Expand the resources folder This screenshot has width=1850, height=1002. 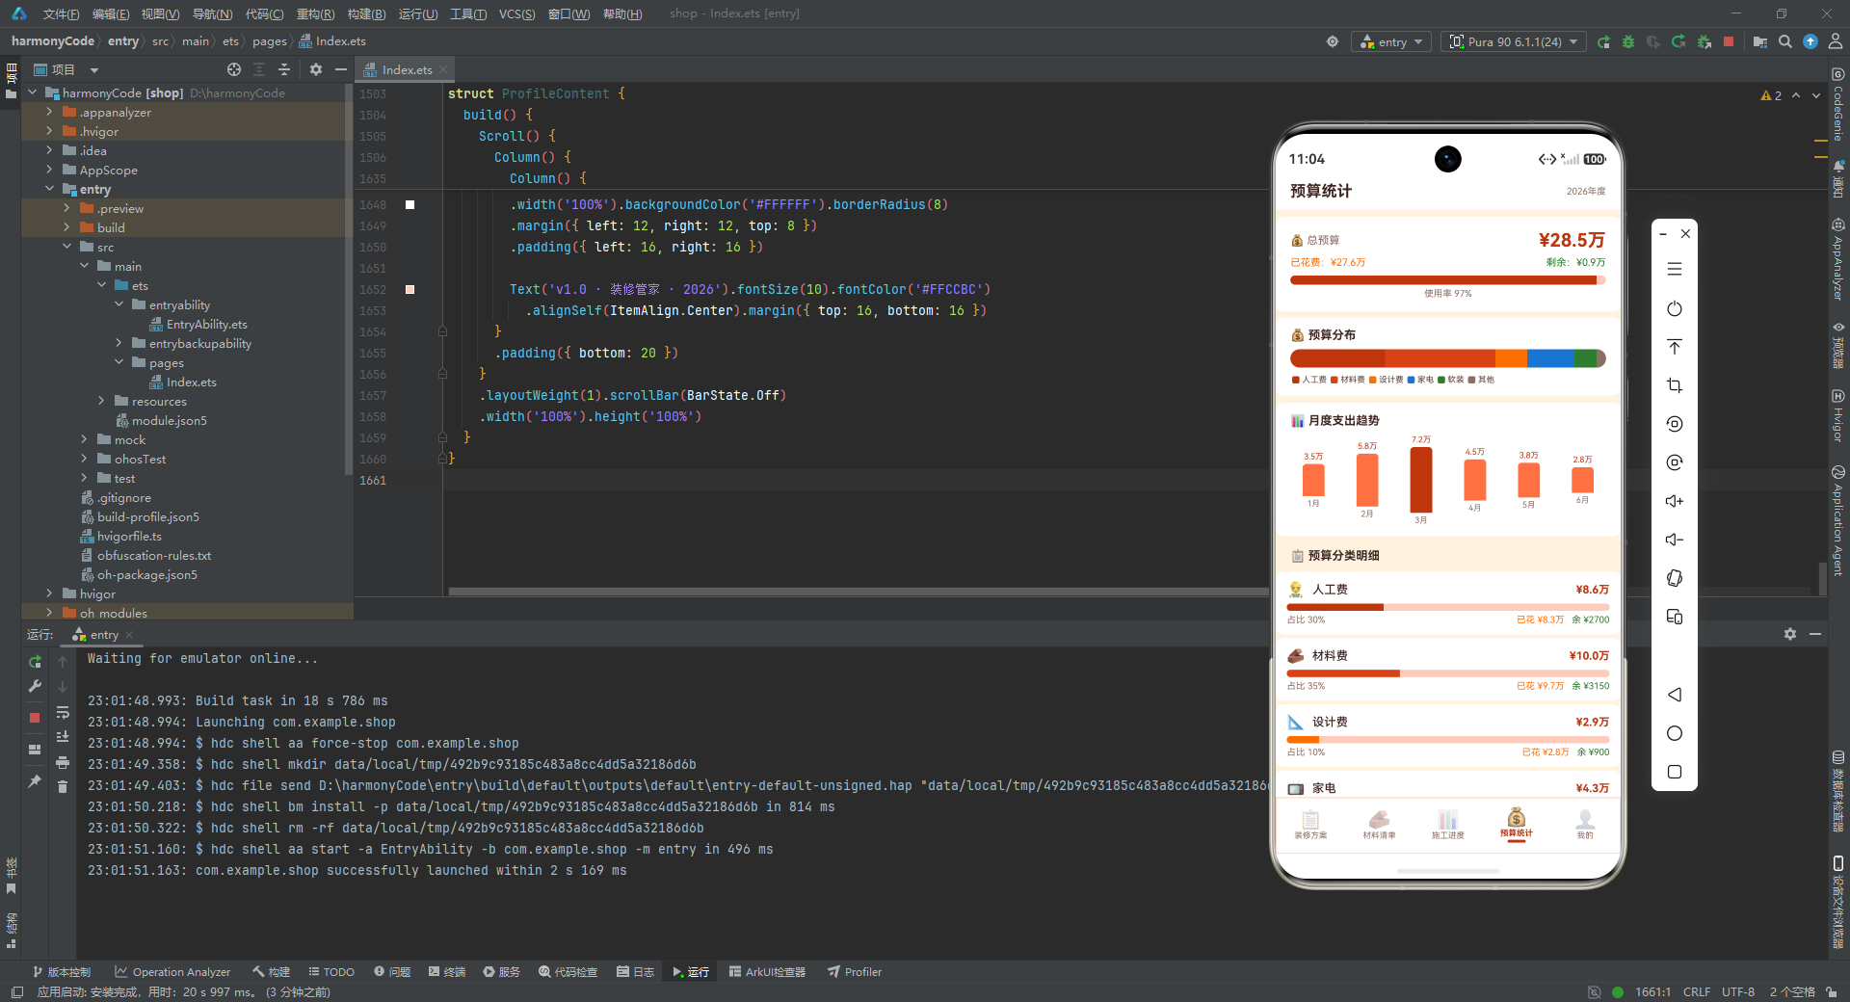(101, 401)
